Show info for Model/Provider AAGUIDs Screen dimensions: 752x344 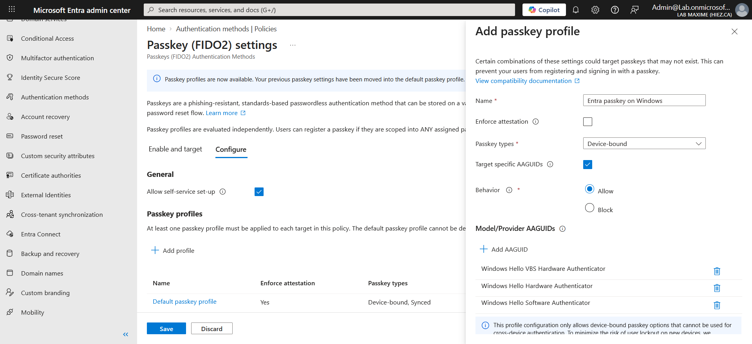point(562,229)
